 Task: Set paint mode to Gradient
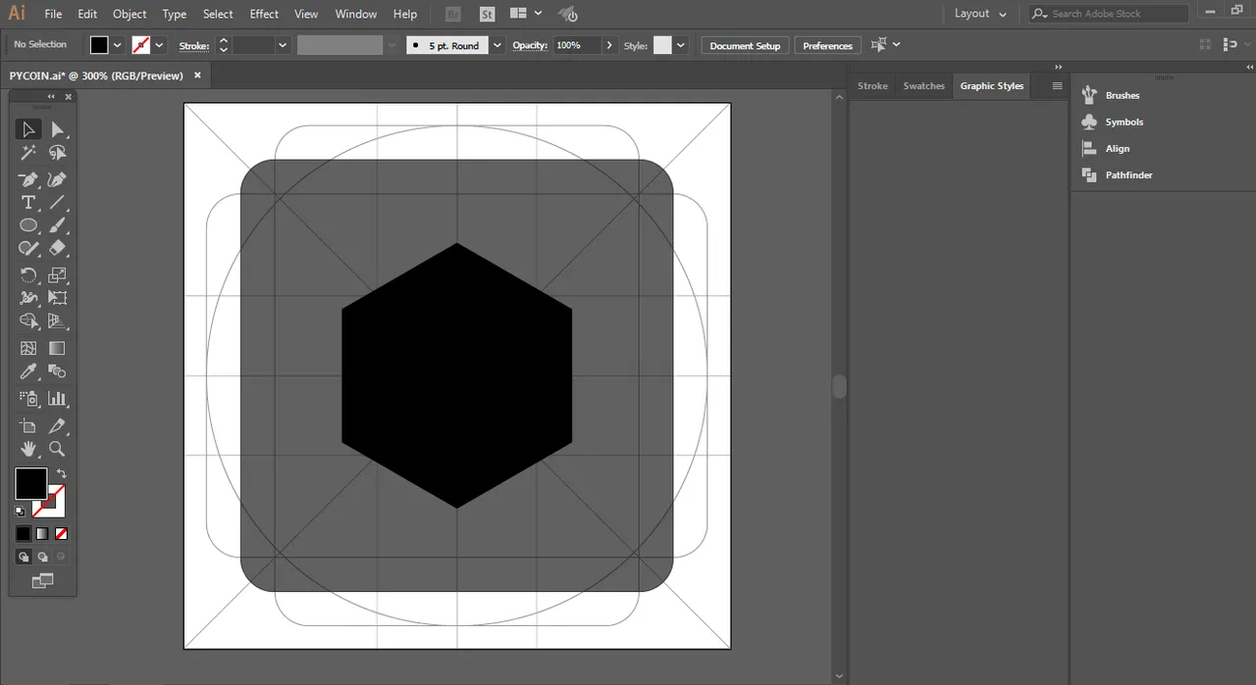[x=42, y=534]
